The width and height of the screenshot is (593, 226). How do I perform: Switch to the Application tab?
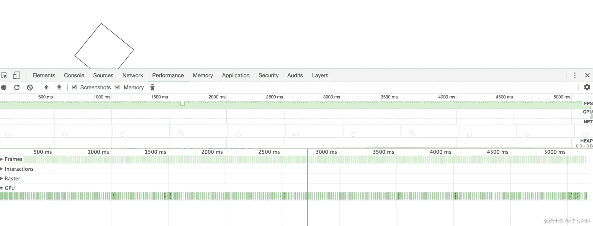coord(236,75)
